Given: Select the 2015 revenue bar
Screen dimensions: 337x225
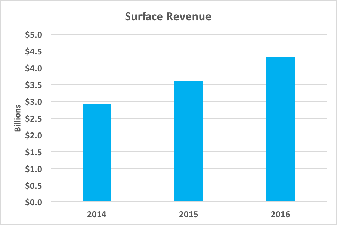Looking at the screenshot, I should click(189, 142).
